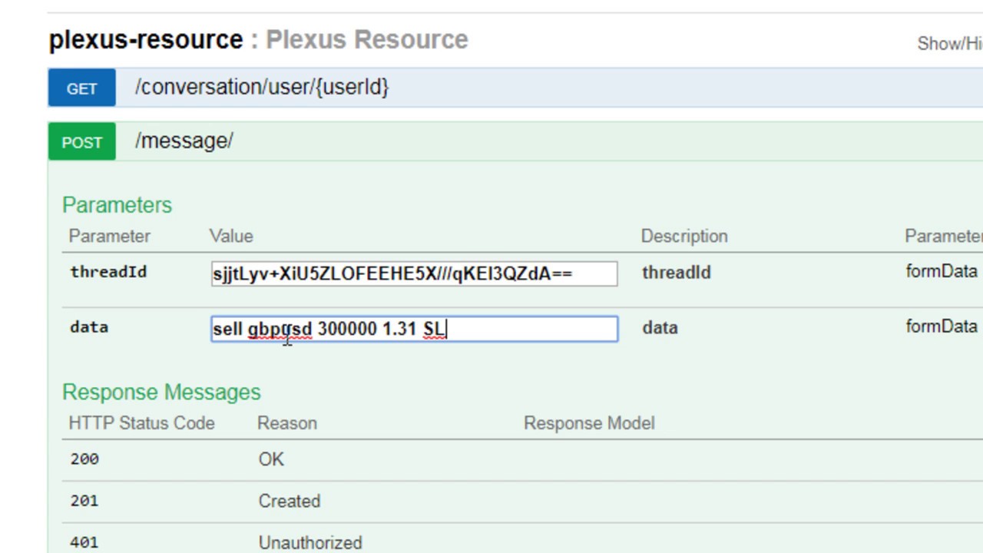983x553 pixels.
Task: Focus the data value input field
Action: click(414, 329)
